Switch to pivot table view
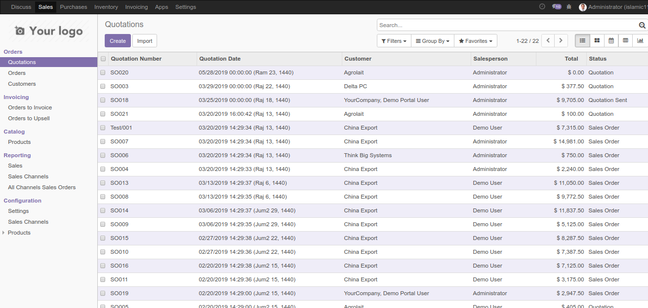648x308 pixels. [x=625, y=40]
